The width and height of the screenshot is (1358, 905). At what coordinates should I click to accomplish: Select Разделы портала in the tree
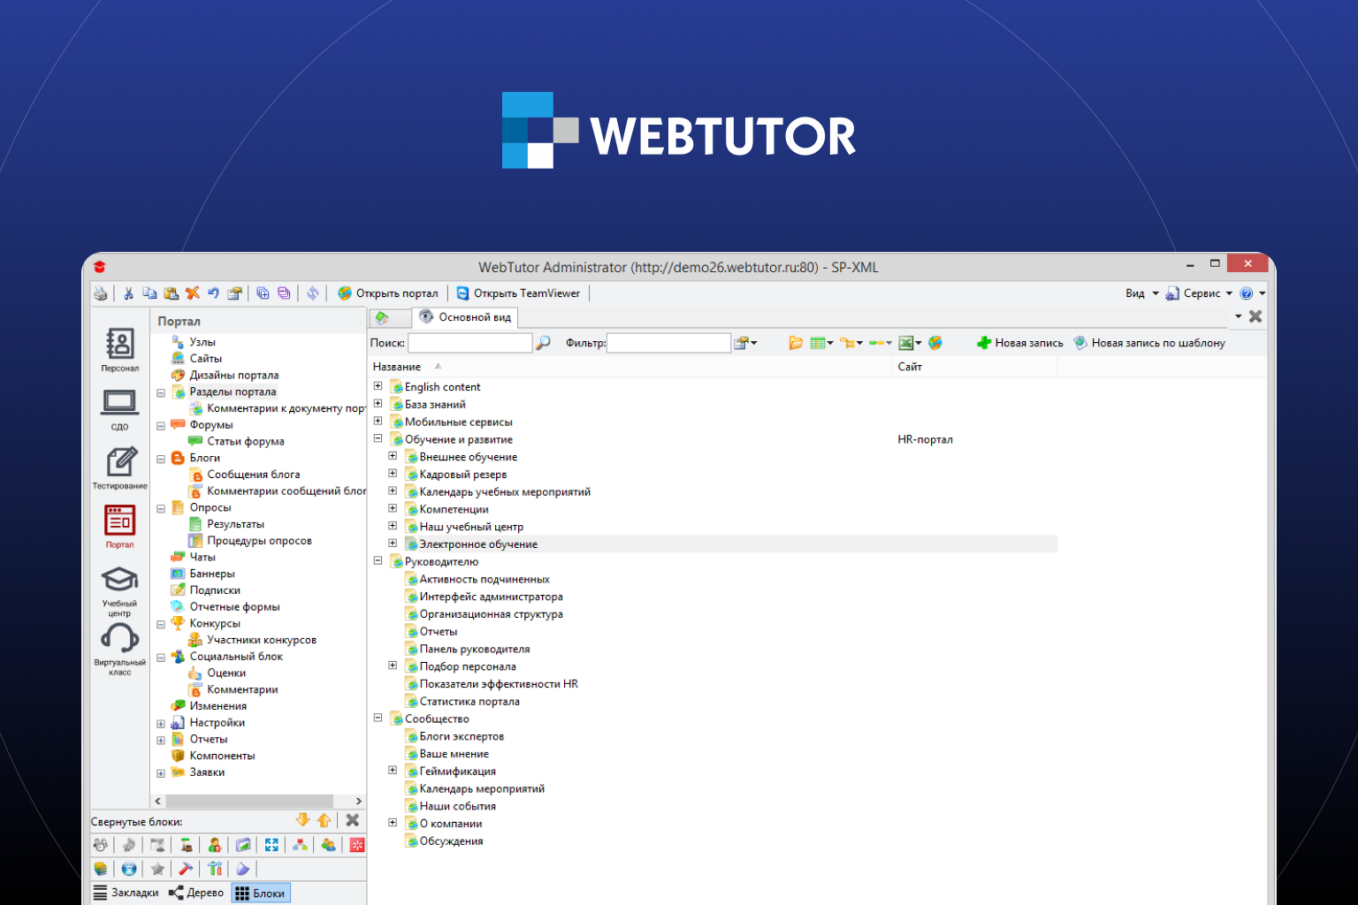pyautogui.click(x=233, y=392)
